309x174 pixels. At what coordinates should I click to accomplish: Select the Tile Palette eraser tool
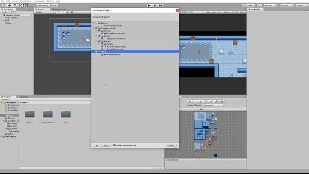click(216, 101)
